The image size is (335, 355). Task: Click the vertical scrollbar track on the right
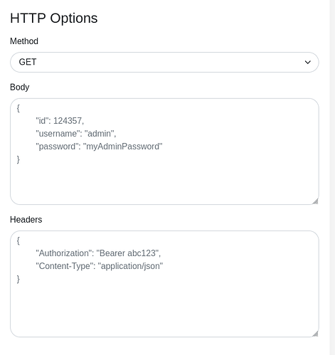point(332,177)
